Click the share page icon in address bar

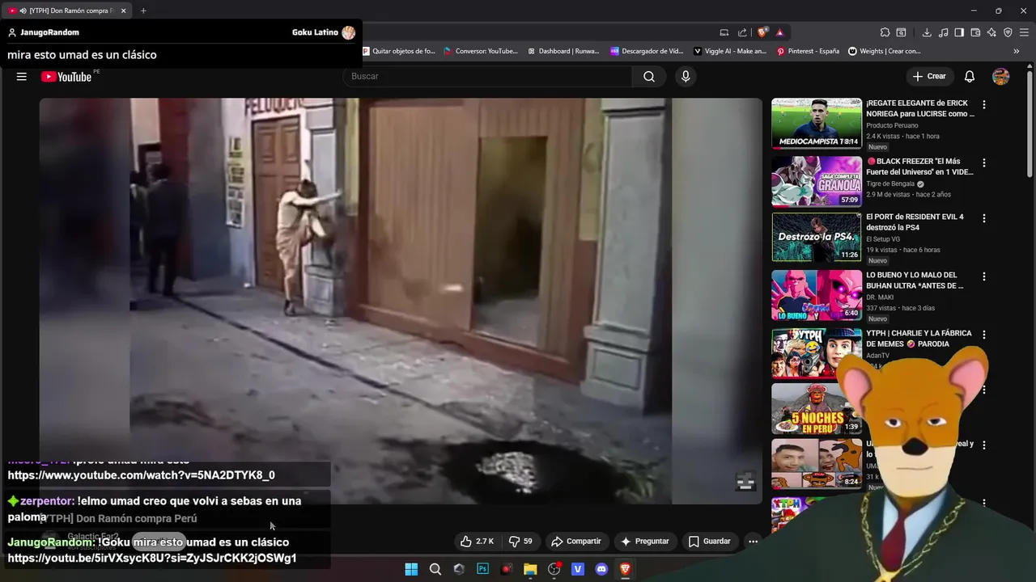tap(742, 32)
